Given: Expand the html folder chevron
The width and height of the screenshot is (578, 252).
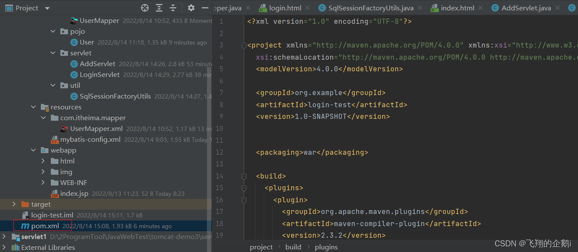Looking at the screenshot, I should [43, 161].
